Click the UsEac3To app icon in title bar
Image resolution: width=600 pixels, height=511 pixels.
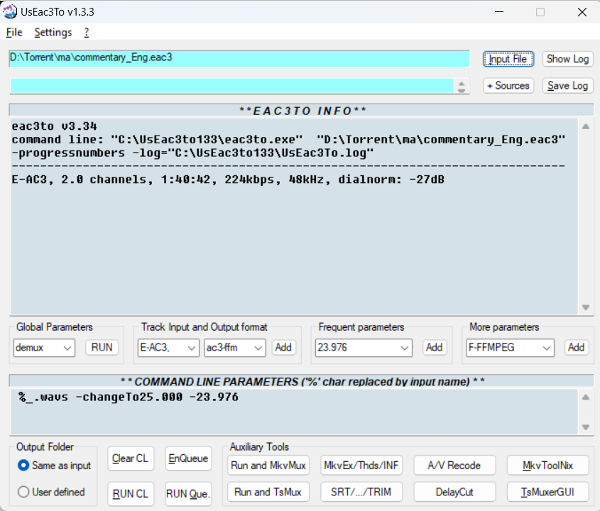tap(10, 11)
